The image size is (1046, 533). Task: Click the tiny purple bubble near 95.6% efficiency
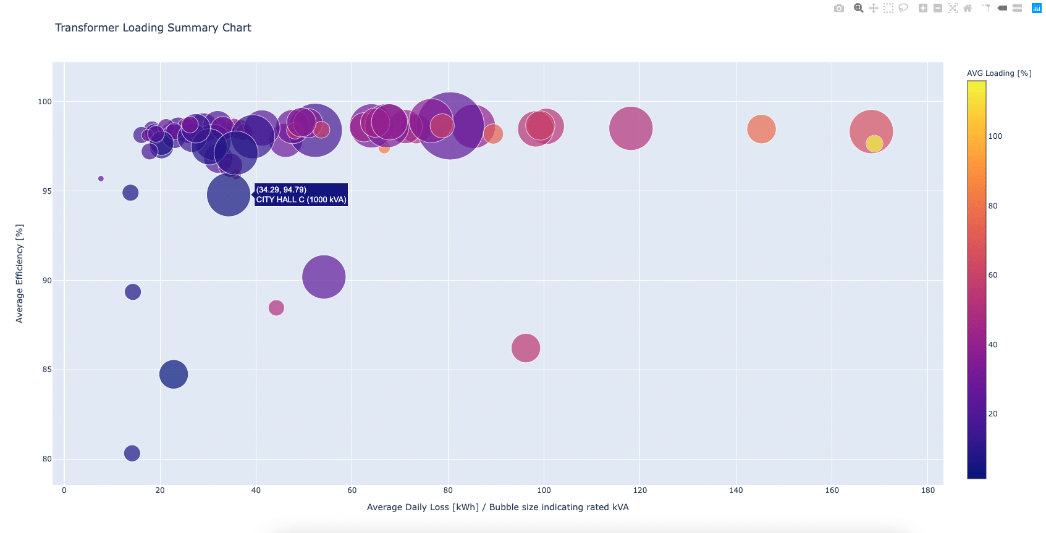click(101, 179)
